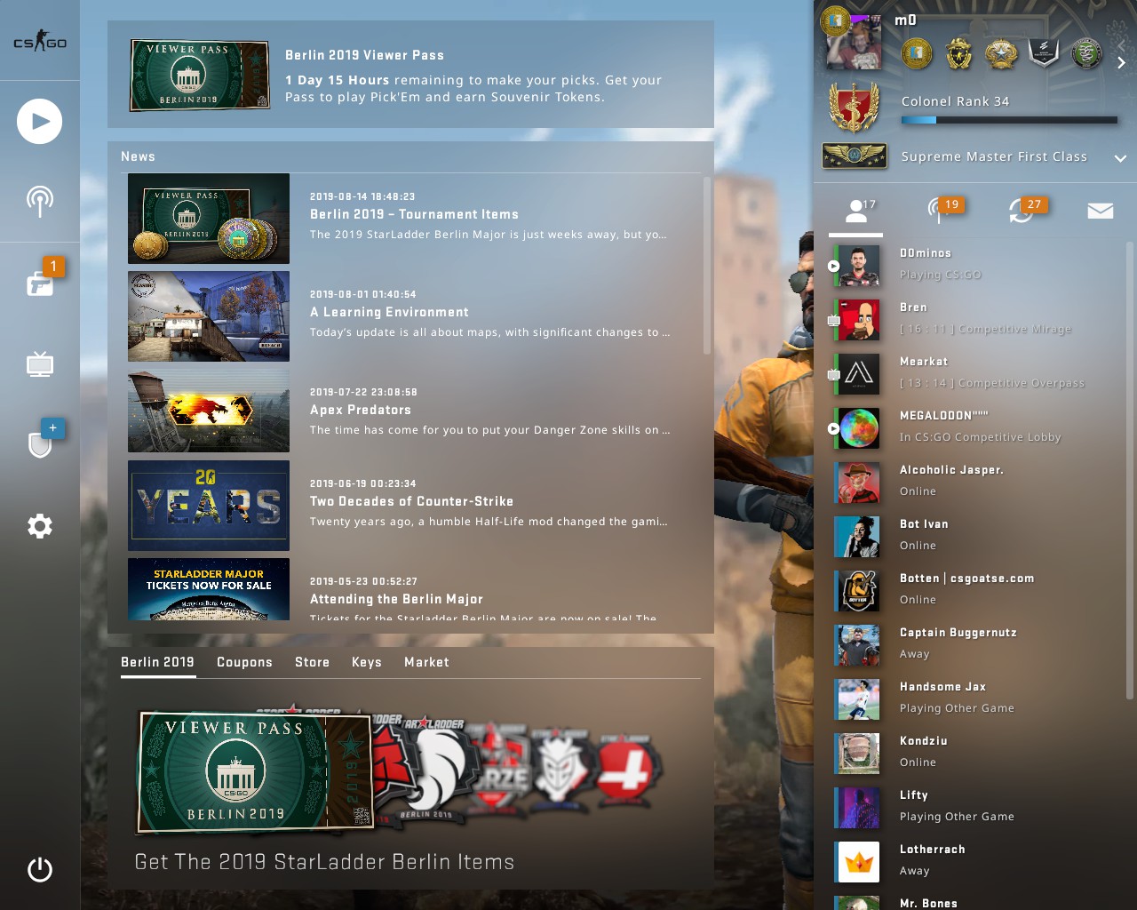Image resolution: width=1137 pixels, height=910 pixels.
Task: Click 'Get The 2019 StarLadder Berlin Items'
Action: click(x=324, y=862)
